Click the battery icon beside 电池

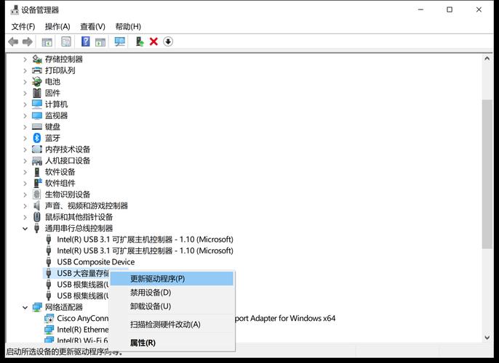tap(37, 81)
